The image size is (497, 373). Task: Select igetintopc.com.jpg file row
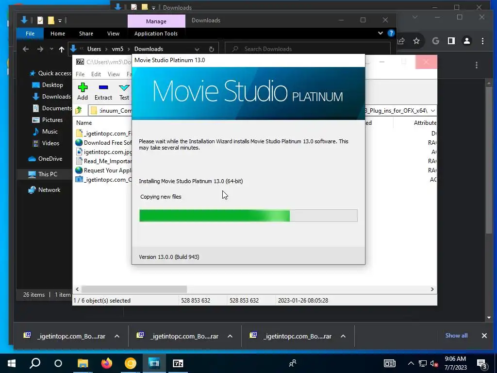104,152
